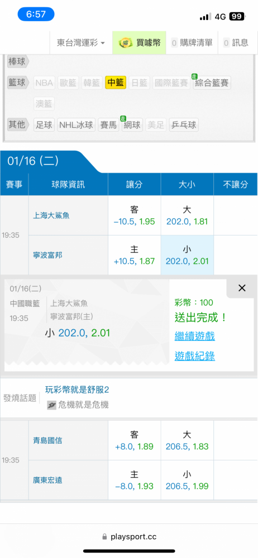Pick 主 -8.0, 1.93 for 廣東宏遠
Screen dimensions: 258x558
click(x=135, y=480)
